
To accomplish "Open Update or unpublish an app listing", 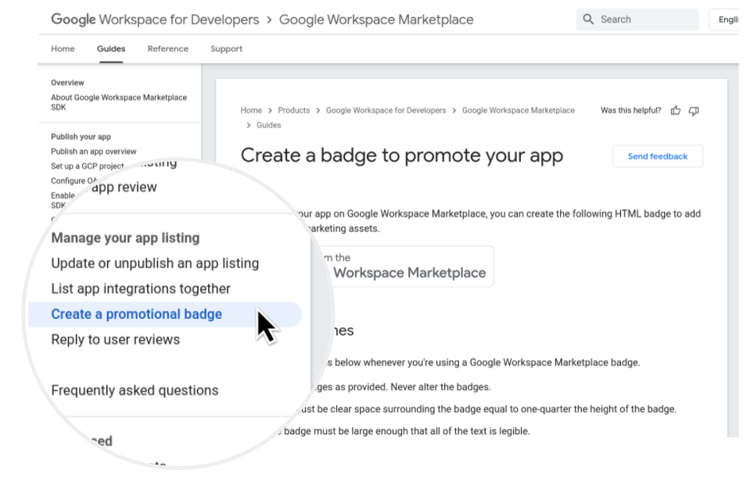I will [155, 264].
